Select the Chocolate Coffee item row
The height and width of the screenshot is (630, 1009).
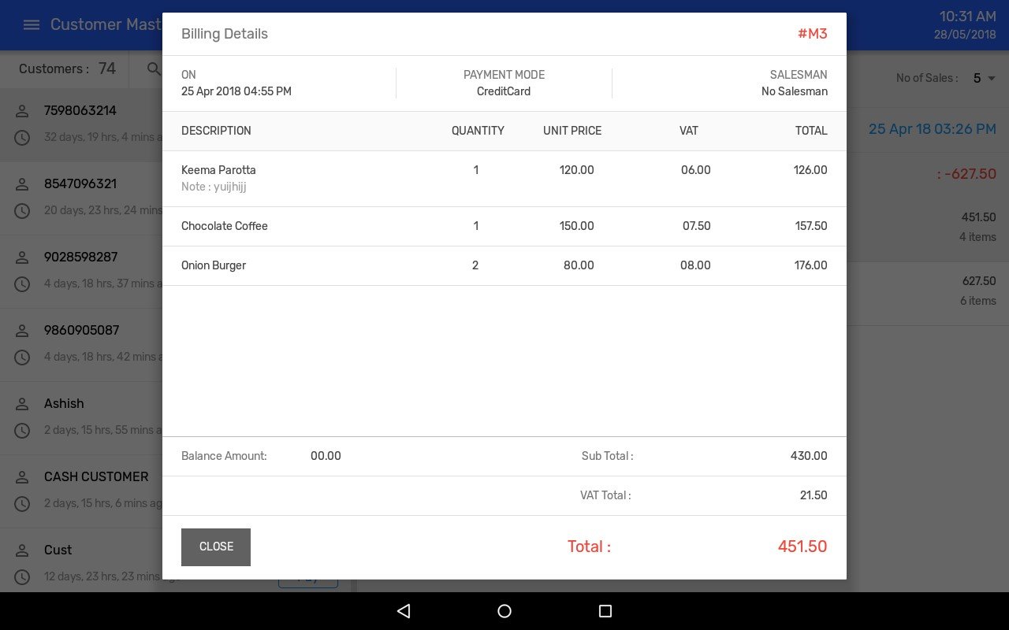click(x=504, y=226)
